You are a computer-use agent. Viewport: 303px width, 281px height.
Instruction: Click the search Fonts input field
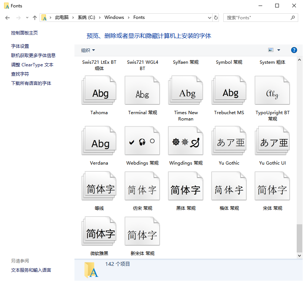click(257, 17)
